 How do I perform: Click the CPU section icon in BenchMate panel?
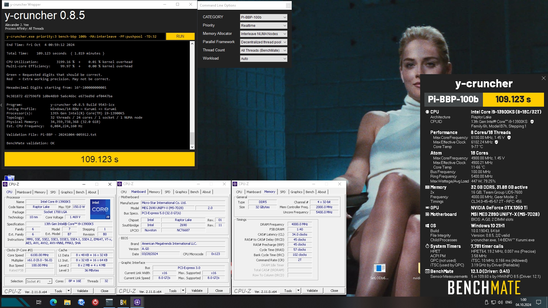pyautogui.click(x=427, y=112)
